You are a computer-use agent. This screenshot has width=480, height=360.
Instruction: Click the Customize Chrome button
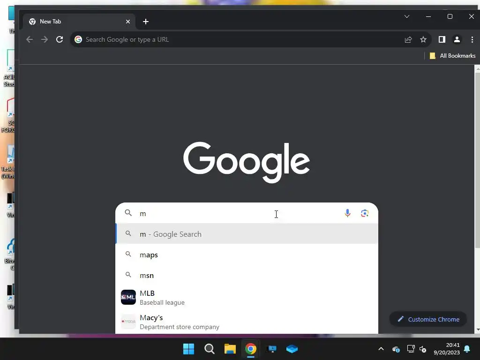pos(428,319)
